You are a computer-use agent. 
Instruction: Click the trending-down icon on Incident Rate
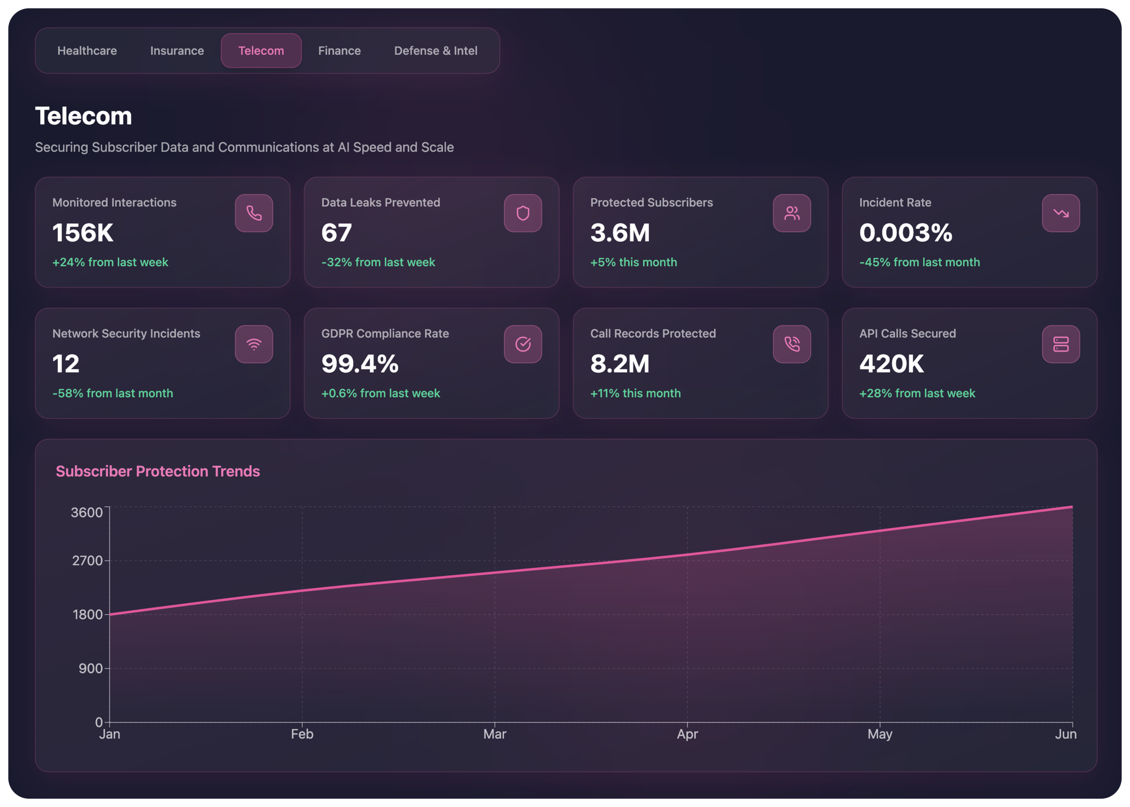[1060, 213]
